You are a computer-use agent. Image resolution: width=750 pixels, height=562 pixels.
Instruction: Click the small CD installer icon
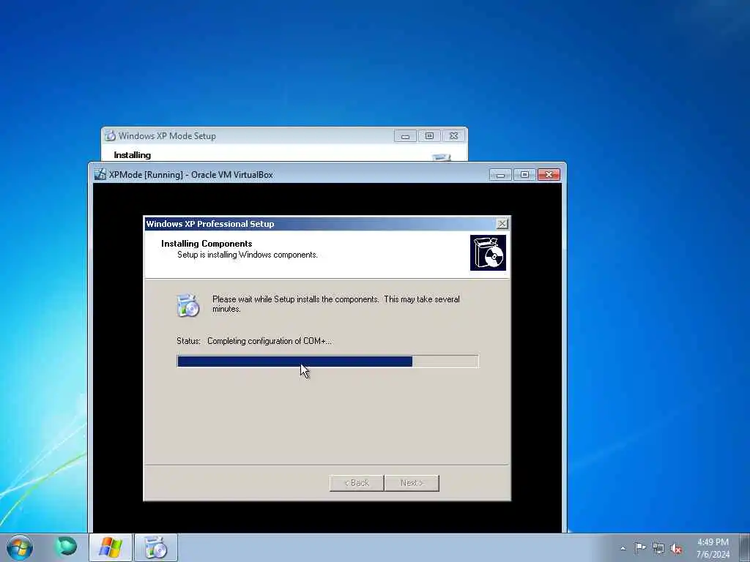188,305
